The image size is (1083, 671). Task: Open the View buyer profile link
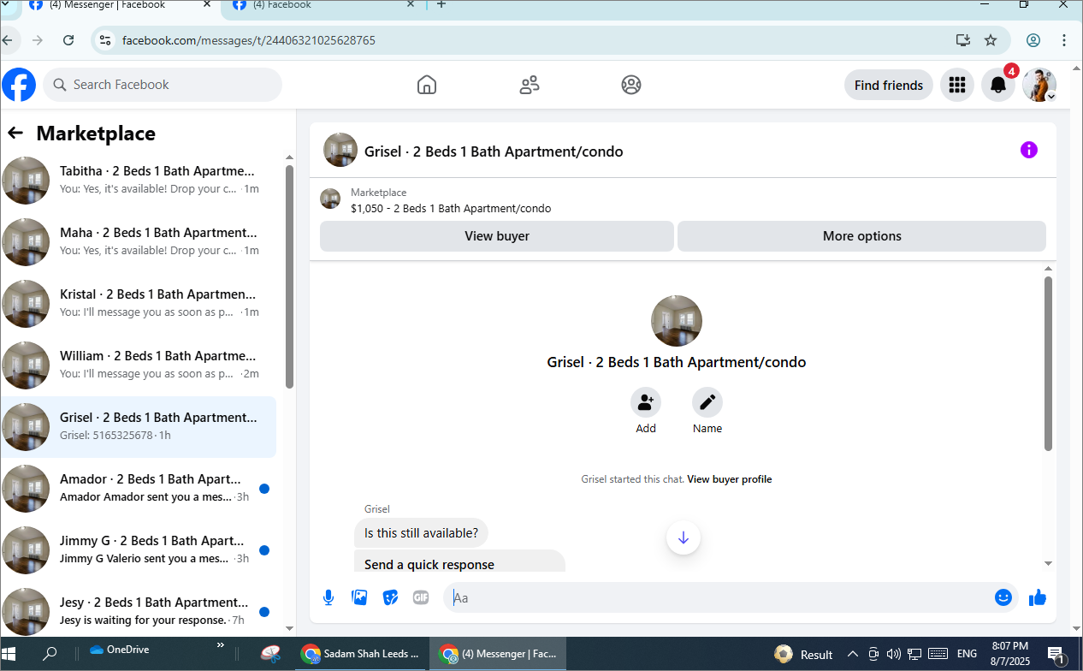click(730, 479)
